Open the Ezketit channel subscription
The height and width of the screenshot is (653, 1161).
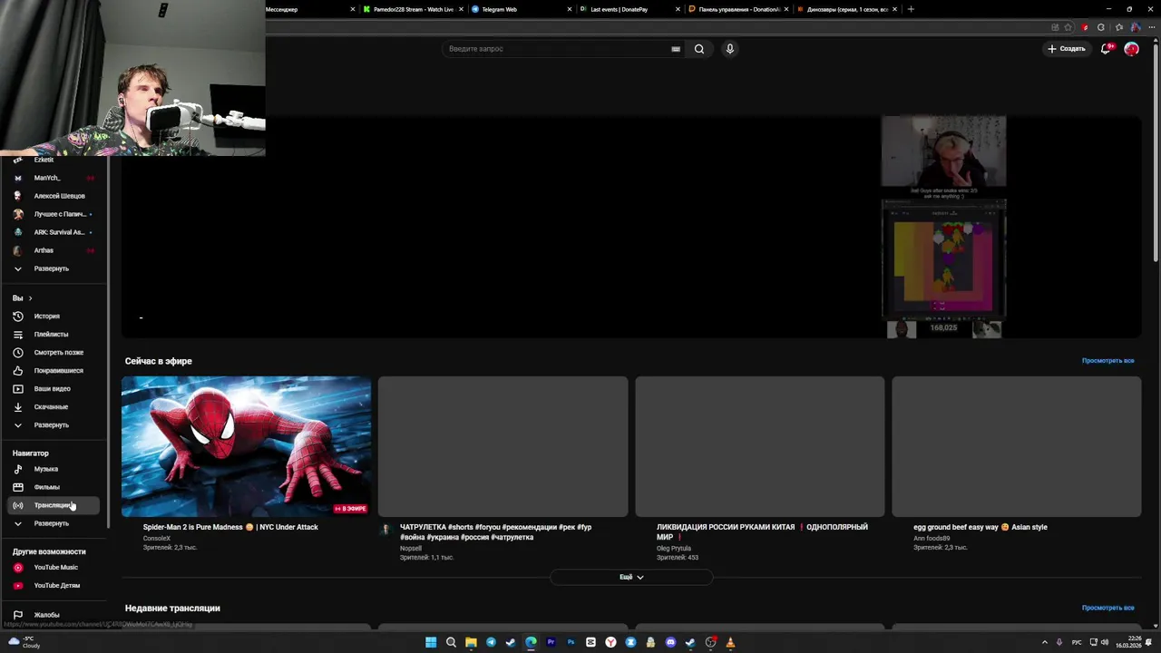[x=54, y=161]
